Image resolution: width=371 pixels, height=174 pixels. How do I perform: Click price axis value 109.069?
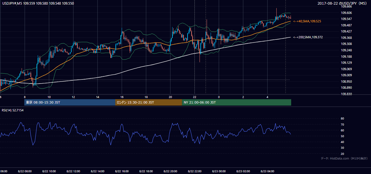[346, 69]
